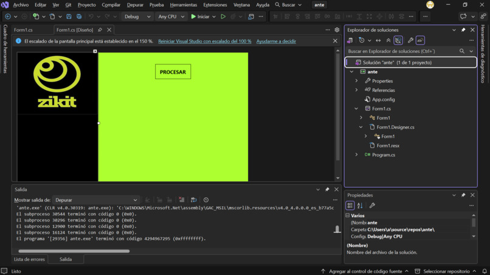490x275 pixels.
Task: Switch to the Form1.cs code tab
Action: (24, 30)
